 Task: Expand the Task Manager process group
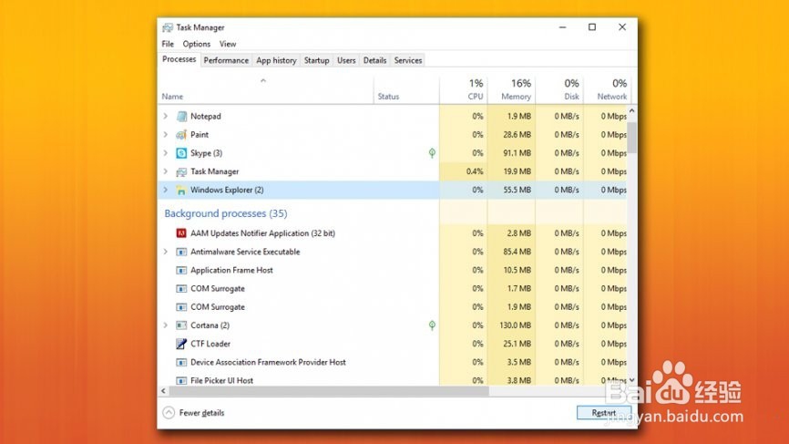point(166,171)
